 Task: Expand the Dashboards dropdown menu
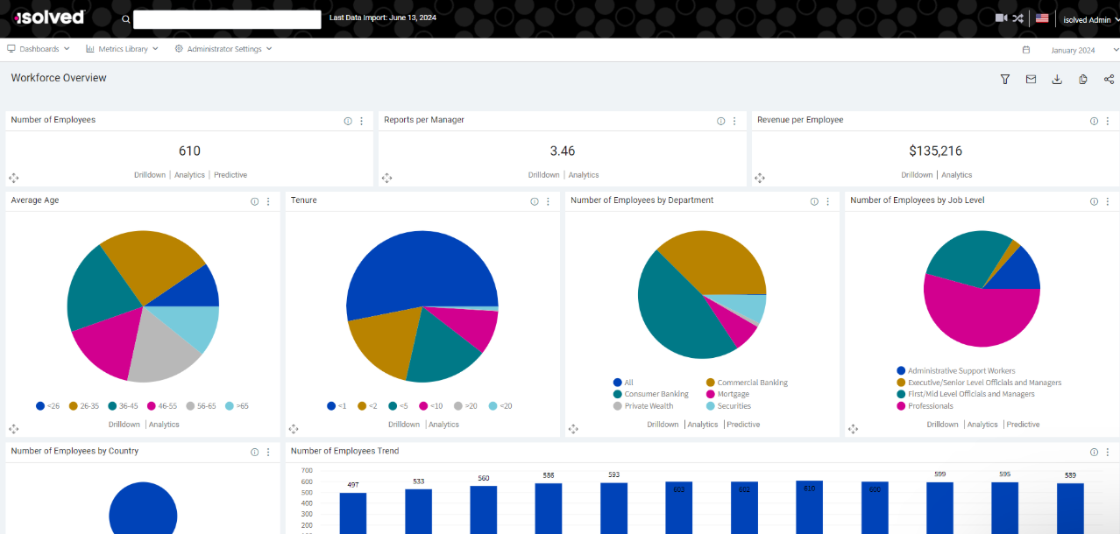point(39,49)
